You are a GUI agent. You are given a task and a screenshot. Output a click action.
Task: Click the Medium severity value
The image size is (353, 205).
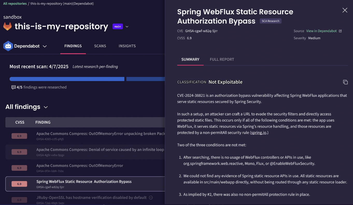coord(314,38)
